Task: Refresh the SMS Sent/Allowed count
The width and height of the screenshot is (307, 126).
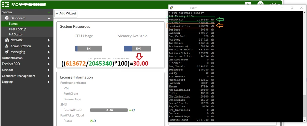Action: click(133, 110)
